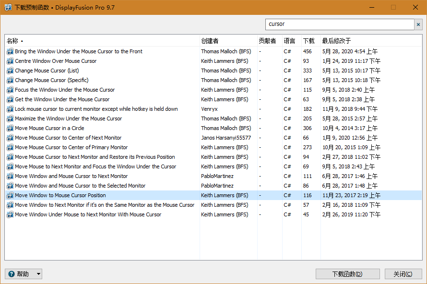Click the 关闭(C) button
This screenshot has height=284, width=427.
[403, 274]
